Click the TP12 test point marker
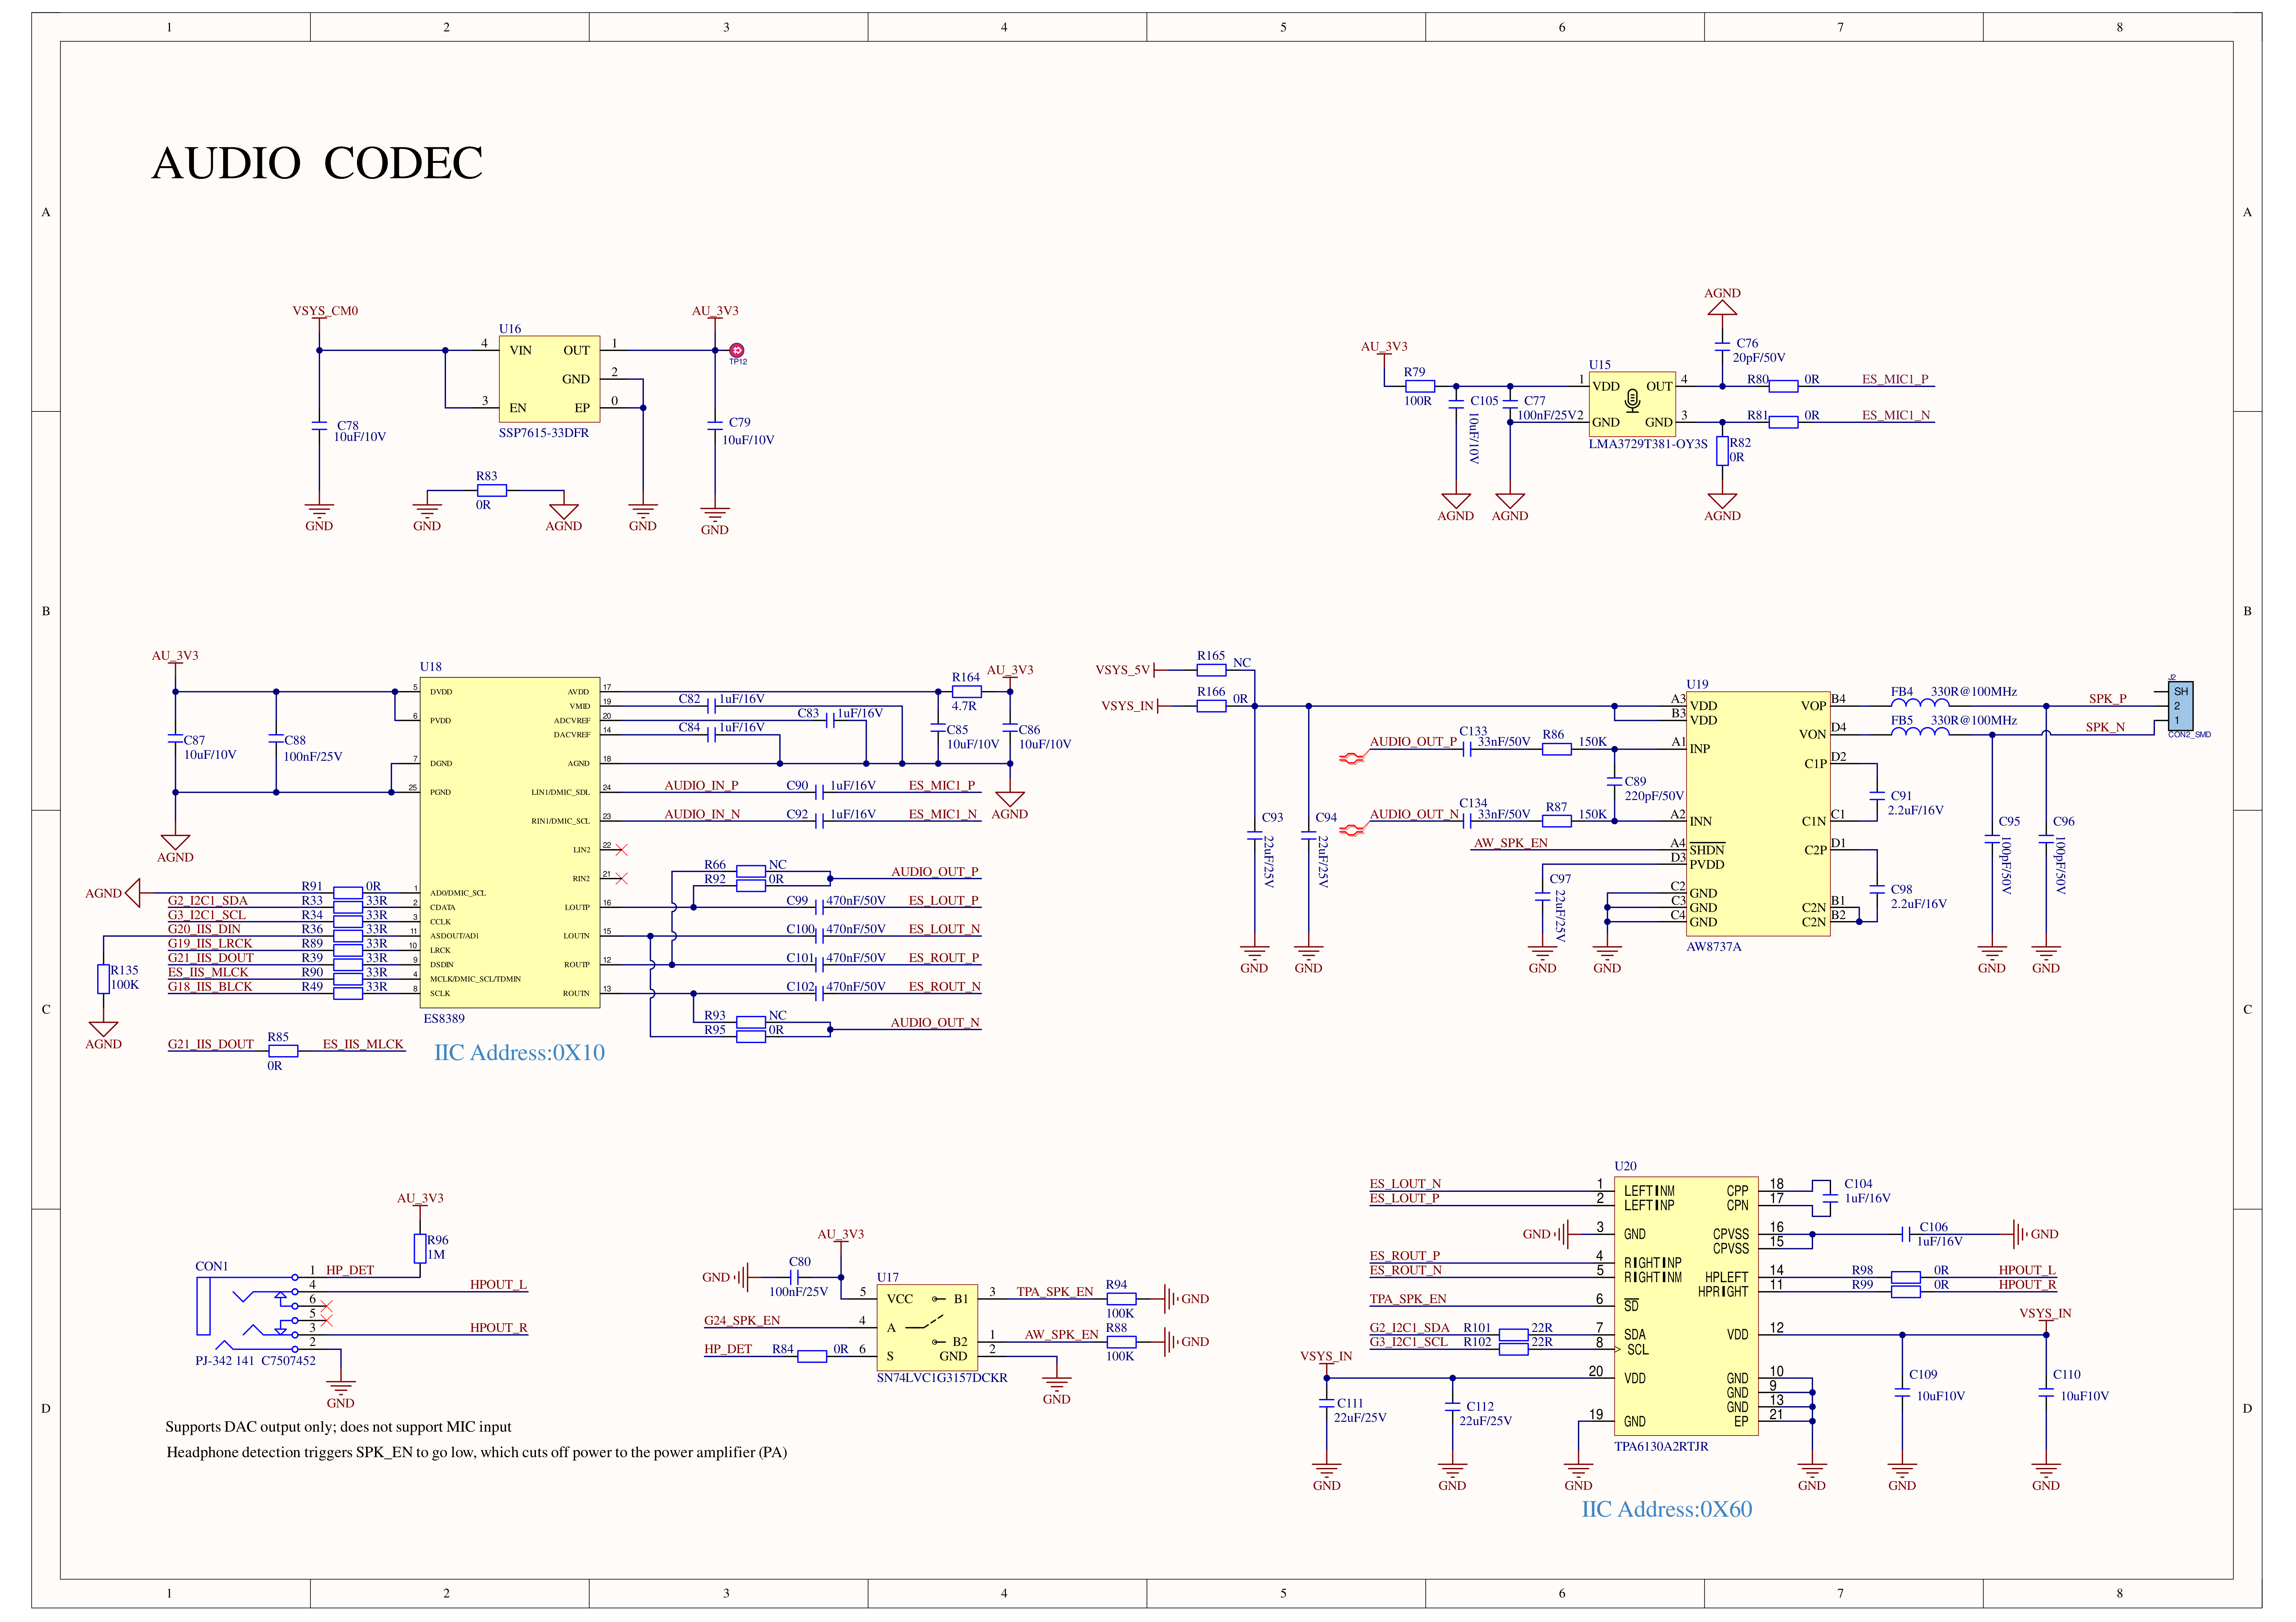 tap(737, 351)
